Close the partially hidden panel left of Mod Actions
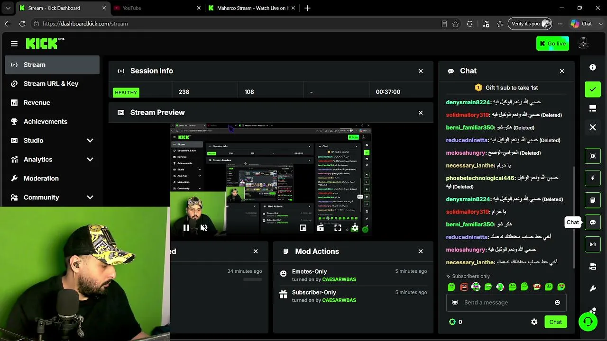The height and width of the screenshot is (341, 607). coord(256,251)
